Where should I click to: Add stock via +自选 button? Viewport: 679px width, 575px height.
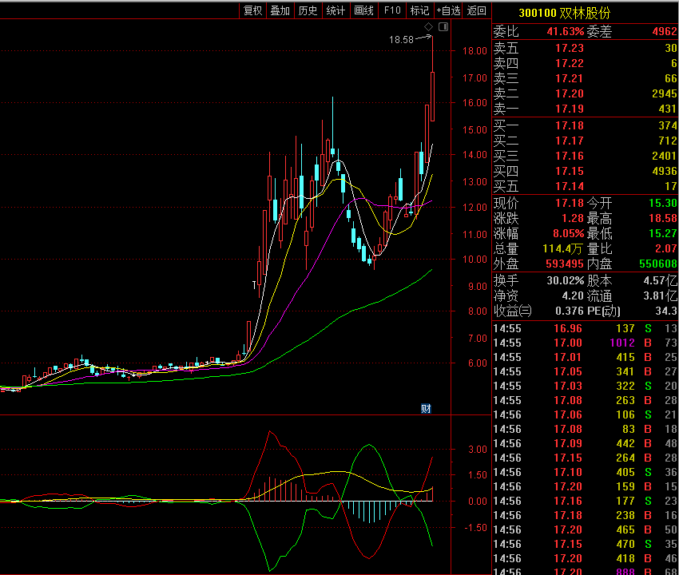(448, 10)
